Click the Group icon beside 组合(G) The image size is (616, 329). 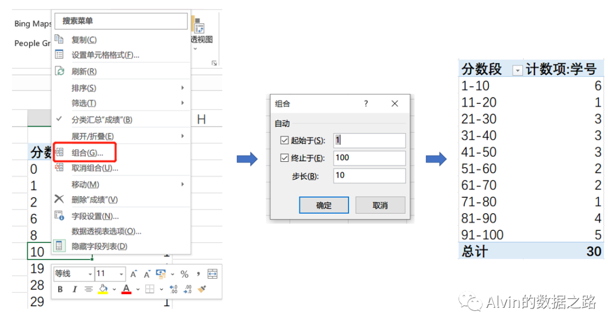59,152
